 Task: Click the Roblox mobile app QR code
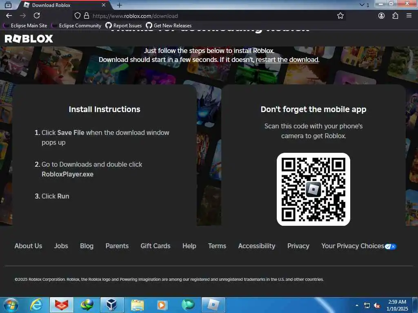click(313, 189)
